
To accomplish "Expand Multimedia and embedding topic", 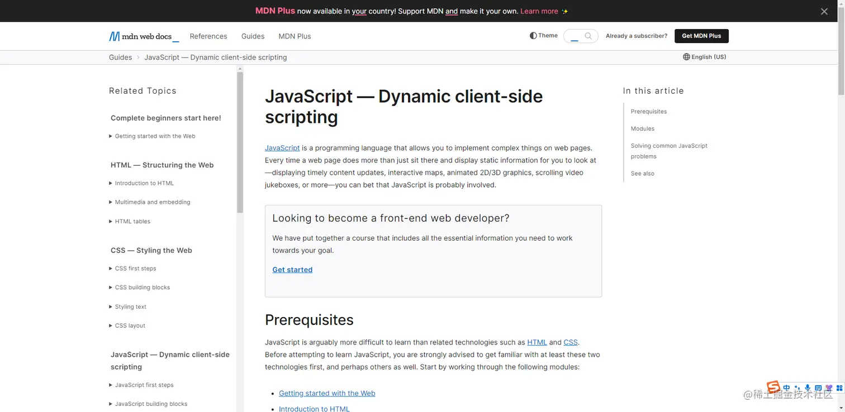I will [150, 202].
